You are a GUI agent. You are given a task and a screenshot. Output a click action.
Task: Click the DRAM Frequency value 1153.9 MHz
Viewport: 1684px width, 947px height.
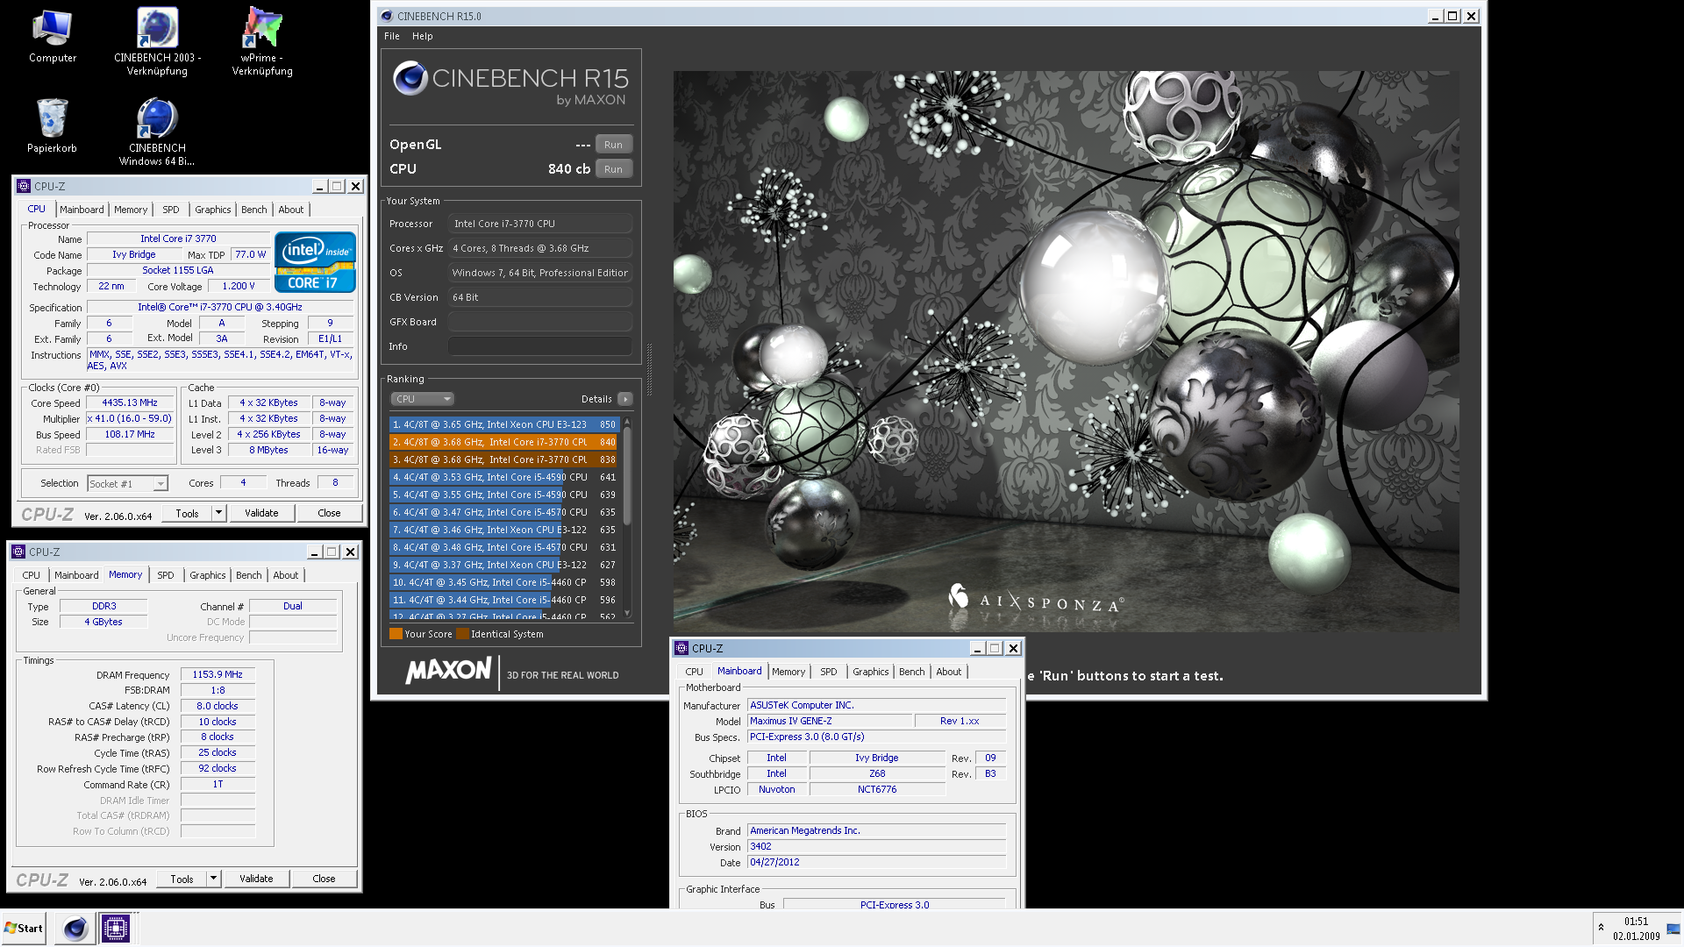click(218, 674)
